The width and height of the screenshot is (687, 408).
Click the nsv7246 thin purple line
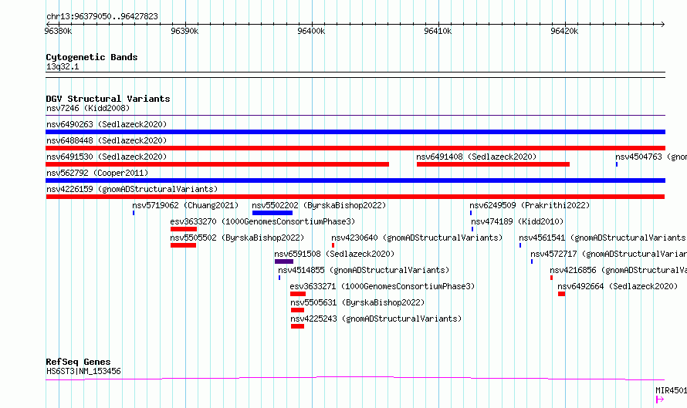click(355, 116)
